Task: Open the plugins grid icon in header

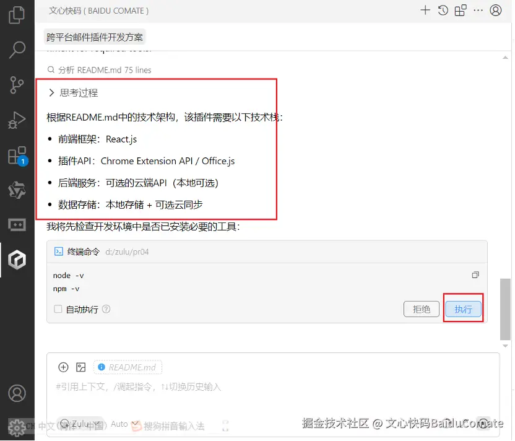Action: (x=460, y=10)
